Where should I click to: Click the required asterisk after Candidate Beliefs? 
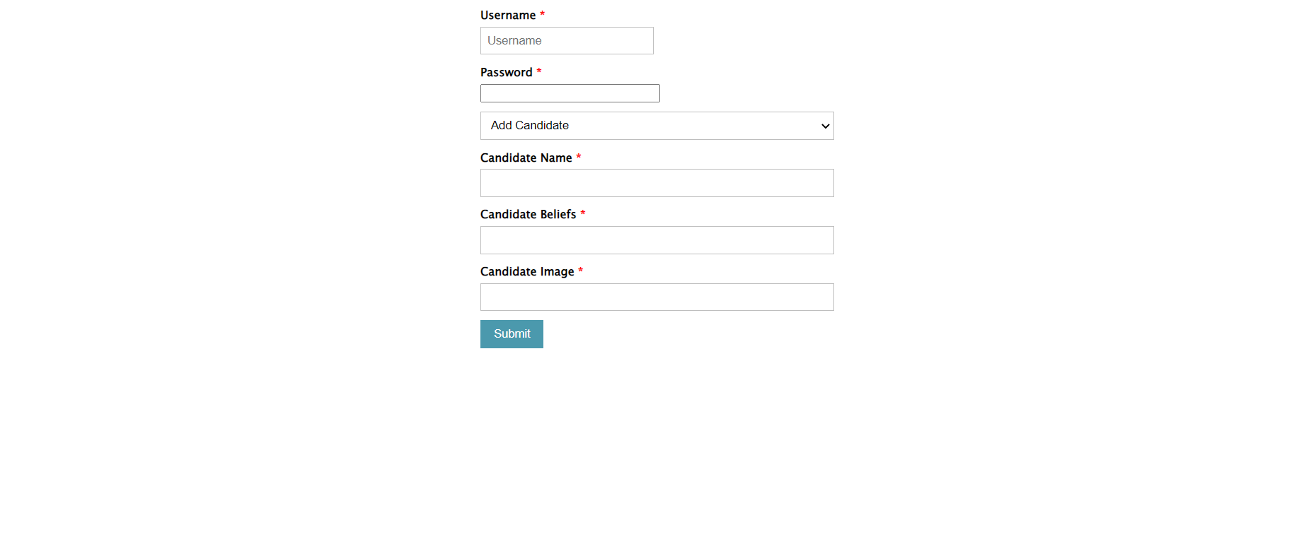583,213
